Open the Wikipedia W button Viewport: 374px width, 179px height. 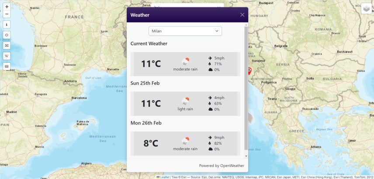(7, 56)
